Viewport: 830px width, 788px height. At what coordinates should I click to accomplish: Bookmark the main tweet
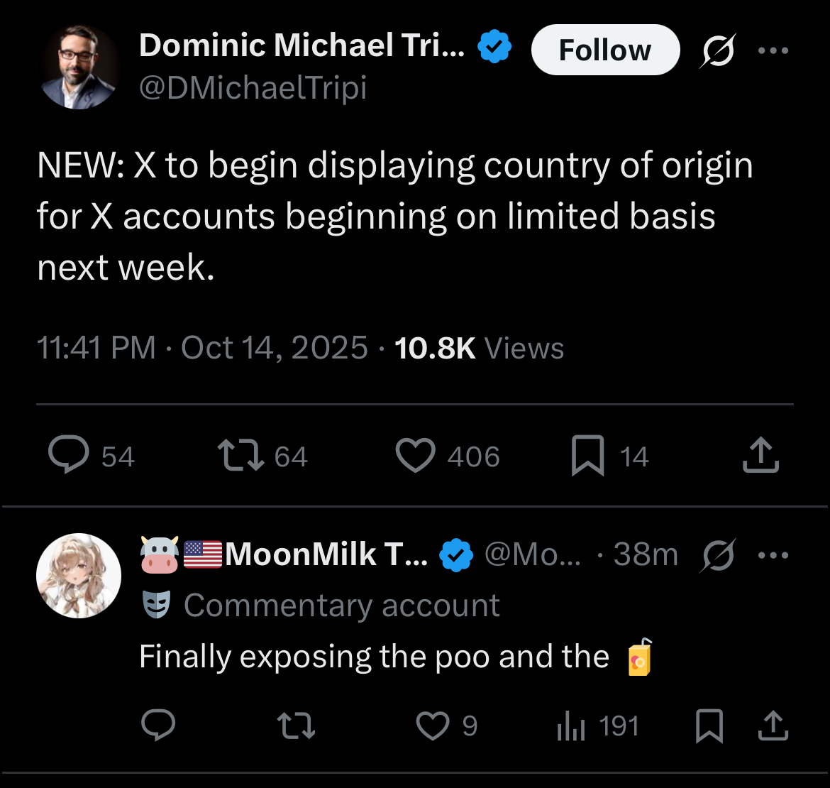coord(588,455)
